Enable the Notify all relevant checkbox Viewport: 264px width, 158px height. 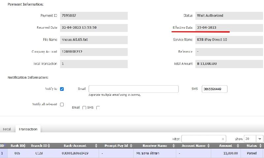click(62, 104)
